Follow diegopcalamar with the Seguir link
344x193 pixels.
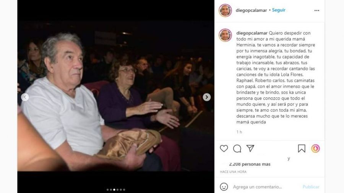click(279, 10)
